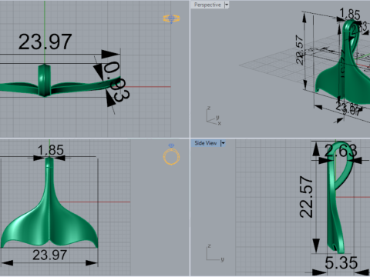Image resolution: width=370 pixels, height=277 pixels.
Task: Expand the Perspective viewport dropdown arrow
Action: click(227, 5)
